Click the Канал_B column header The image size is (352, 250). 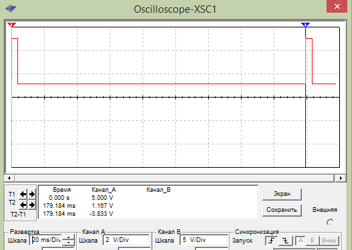(159, 190)
